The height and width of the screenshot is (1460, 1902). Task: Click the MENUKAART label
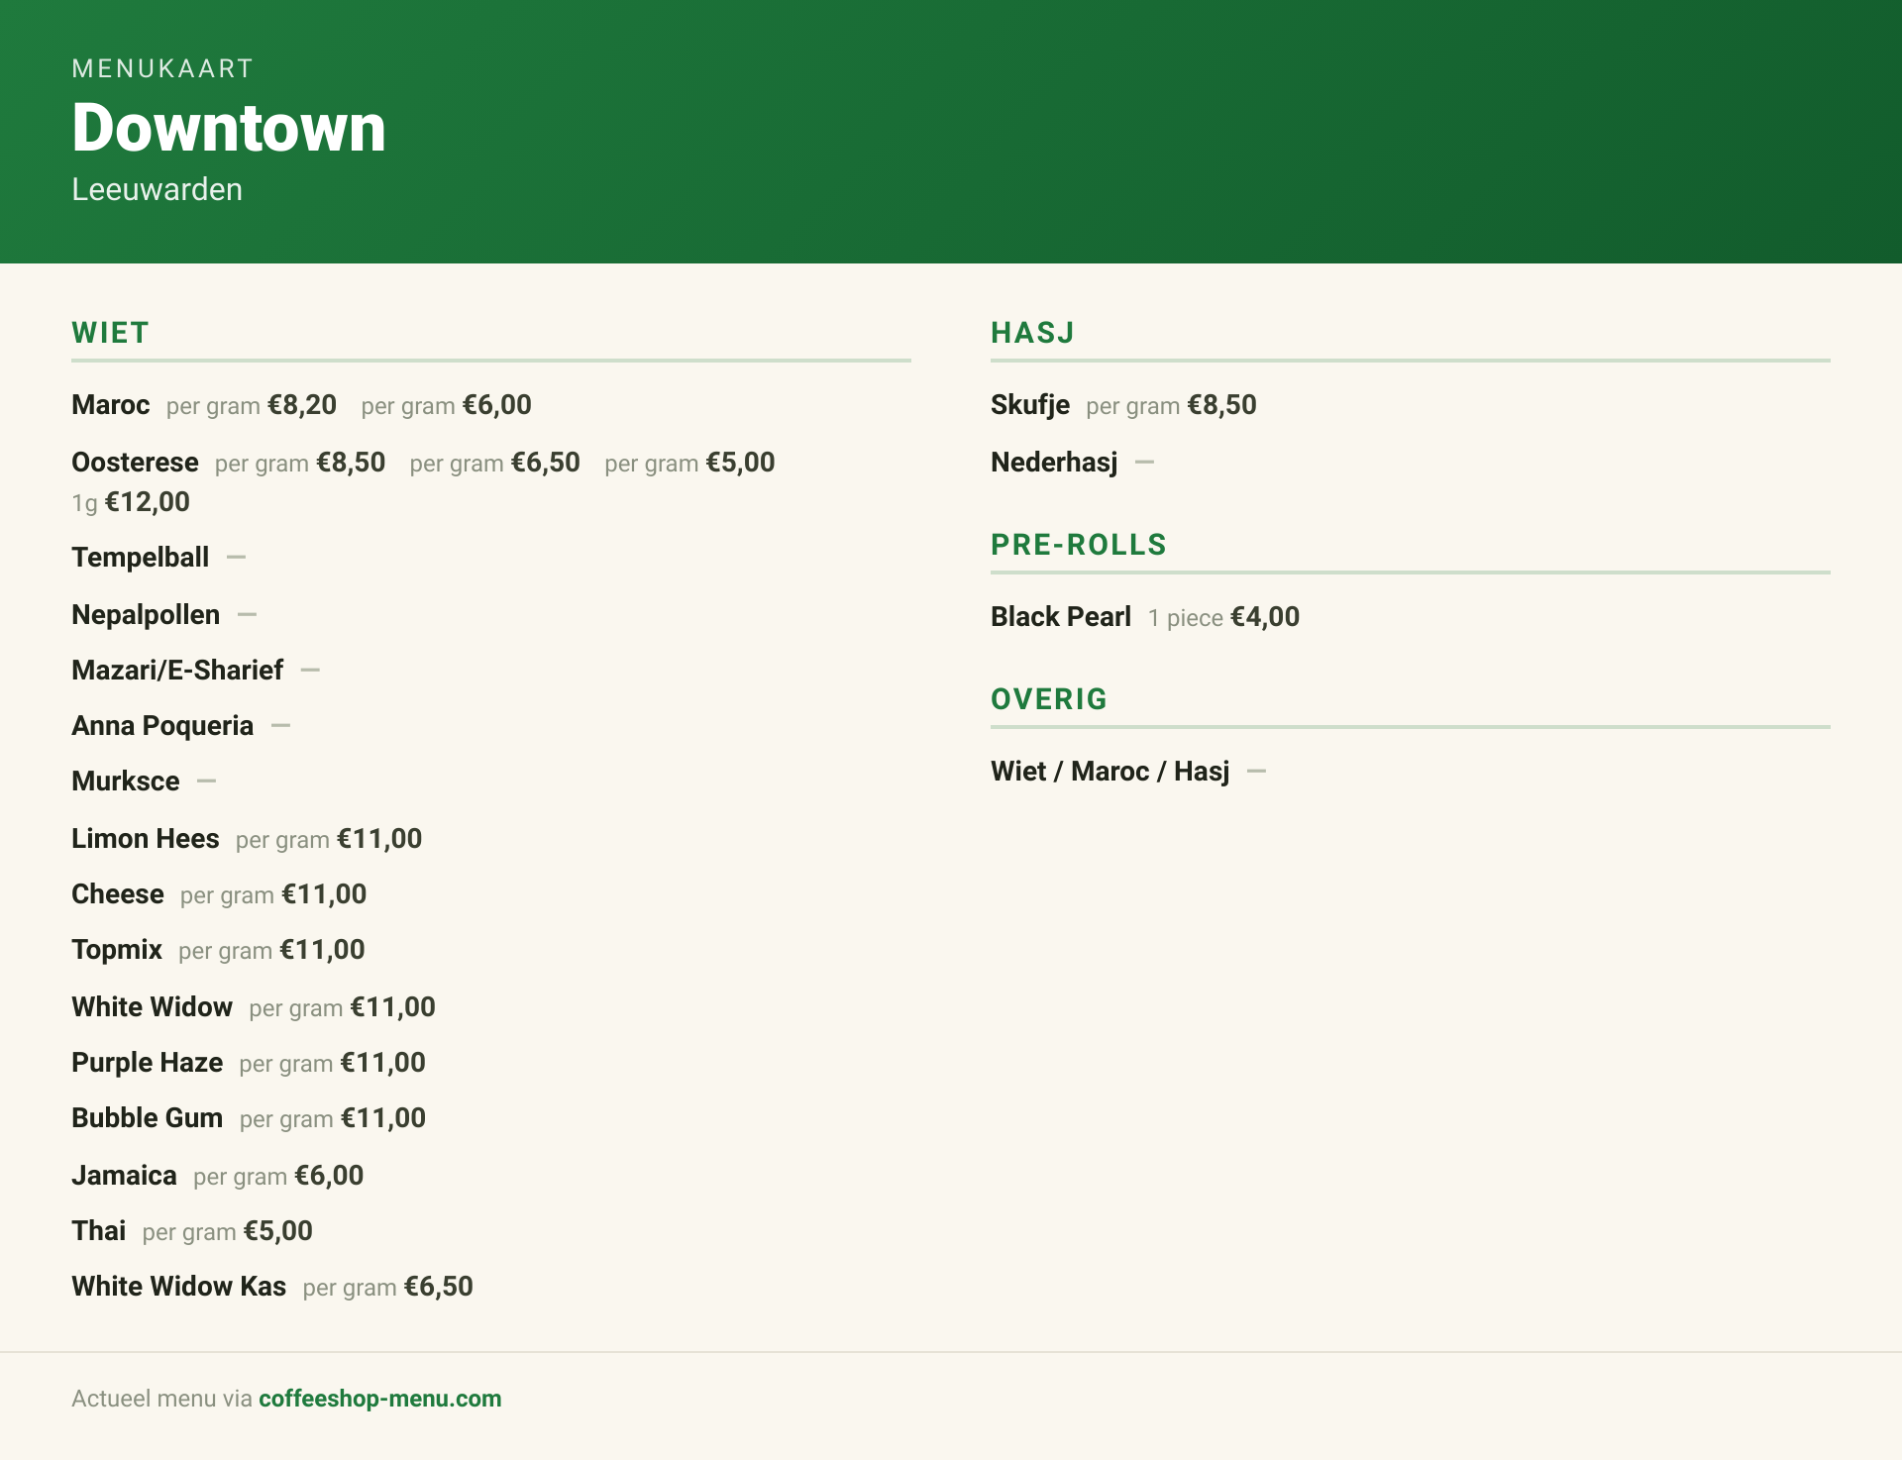click(162, 68)
